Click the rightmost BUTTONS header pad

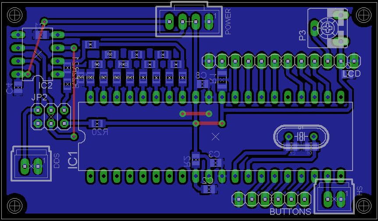(x=304, y=200)
